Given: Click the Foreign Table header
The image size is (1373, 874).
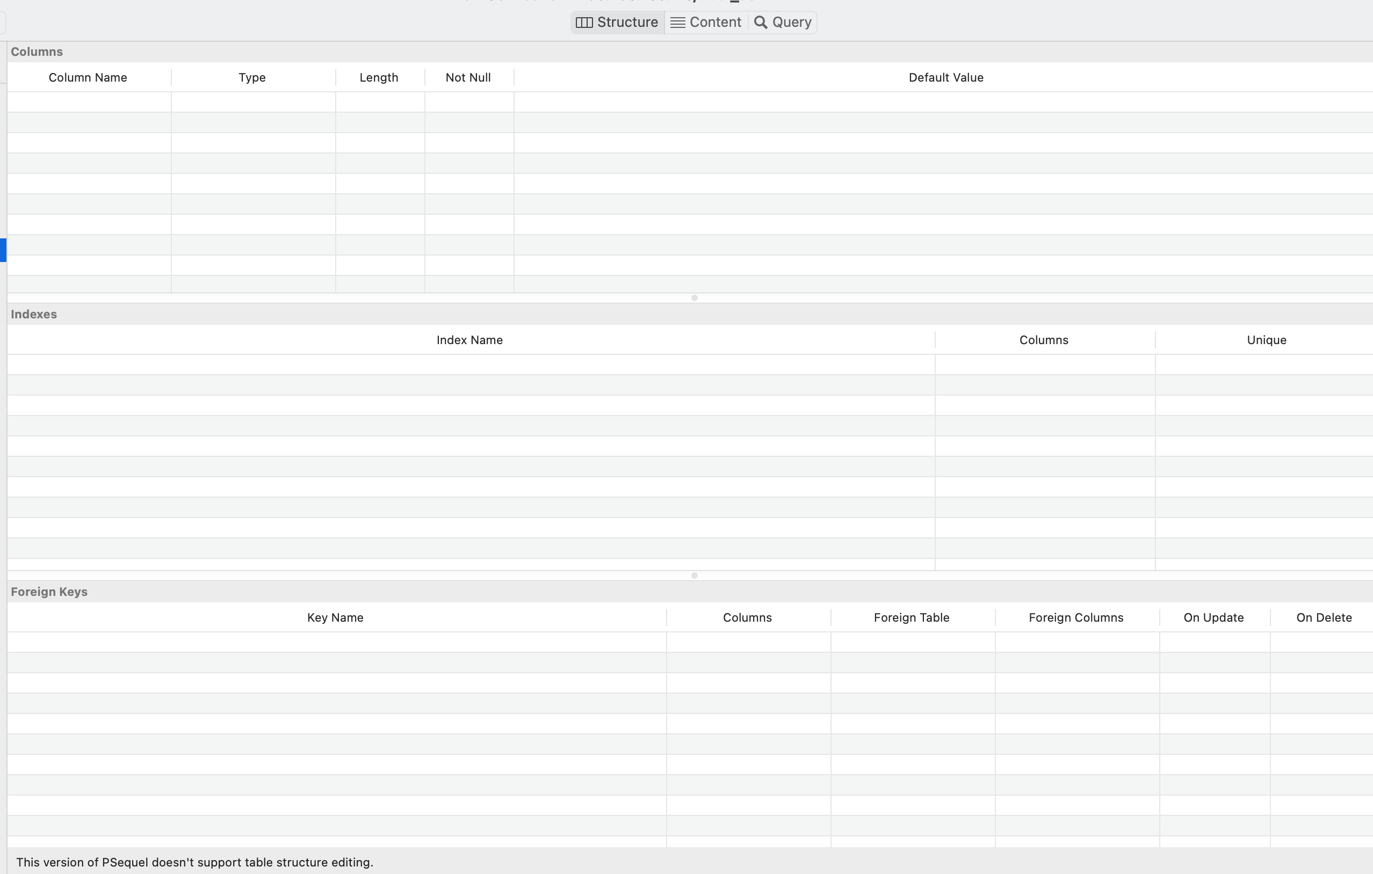Looking at the screenshot, I should click(912, 617).
